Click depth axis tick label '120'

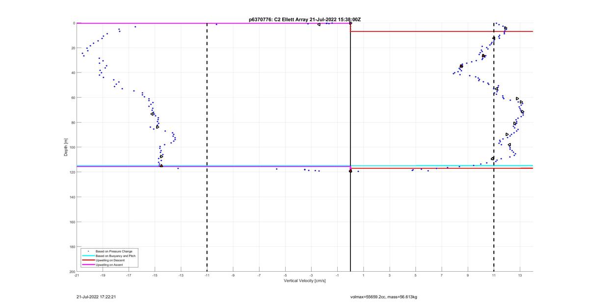[72, 172]
